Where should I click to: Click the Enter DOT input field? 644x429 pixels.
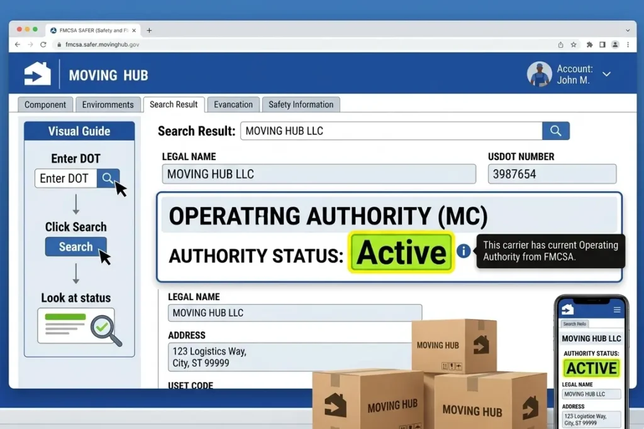65,178
